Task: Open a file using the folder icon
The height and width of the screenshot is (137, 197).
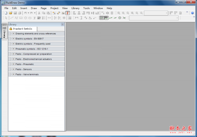Action: pos(11,13)
